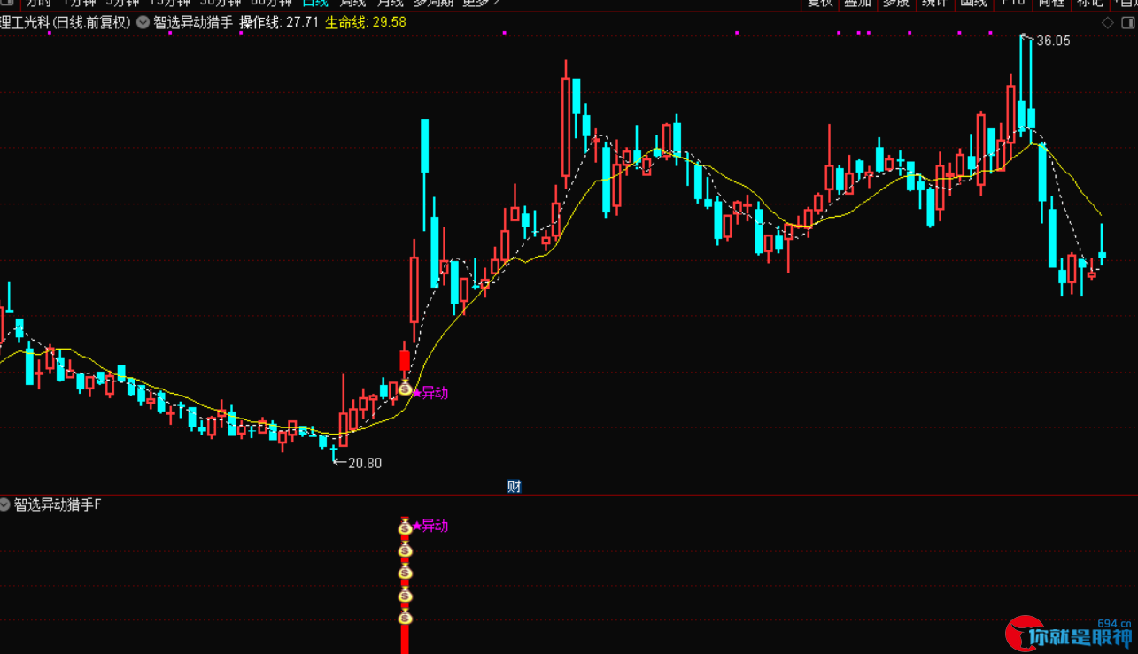The width and height of the screenshot is (1138, 654).
Task: Click the 多股 button
Action: coord(896,4)
